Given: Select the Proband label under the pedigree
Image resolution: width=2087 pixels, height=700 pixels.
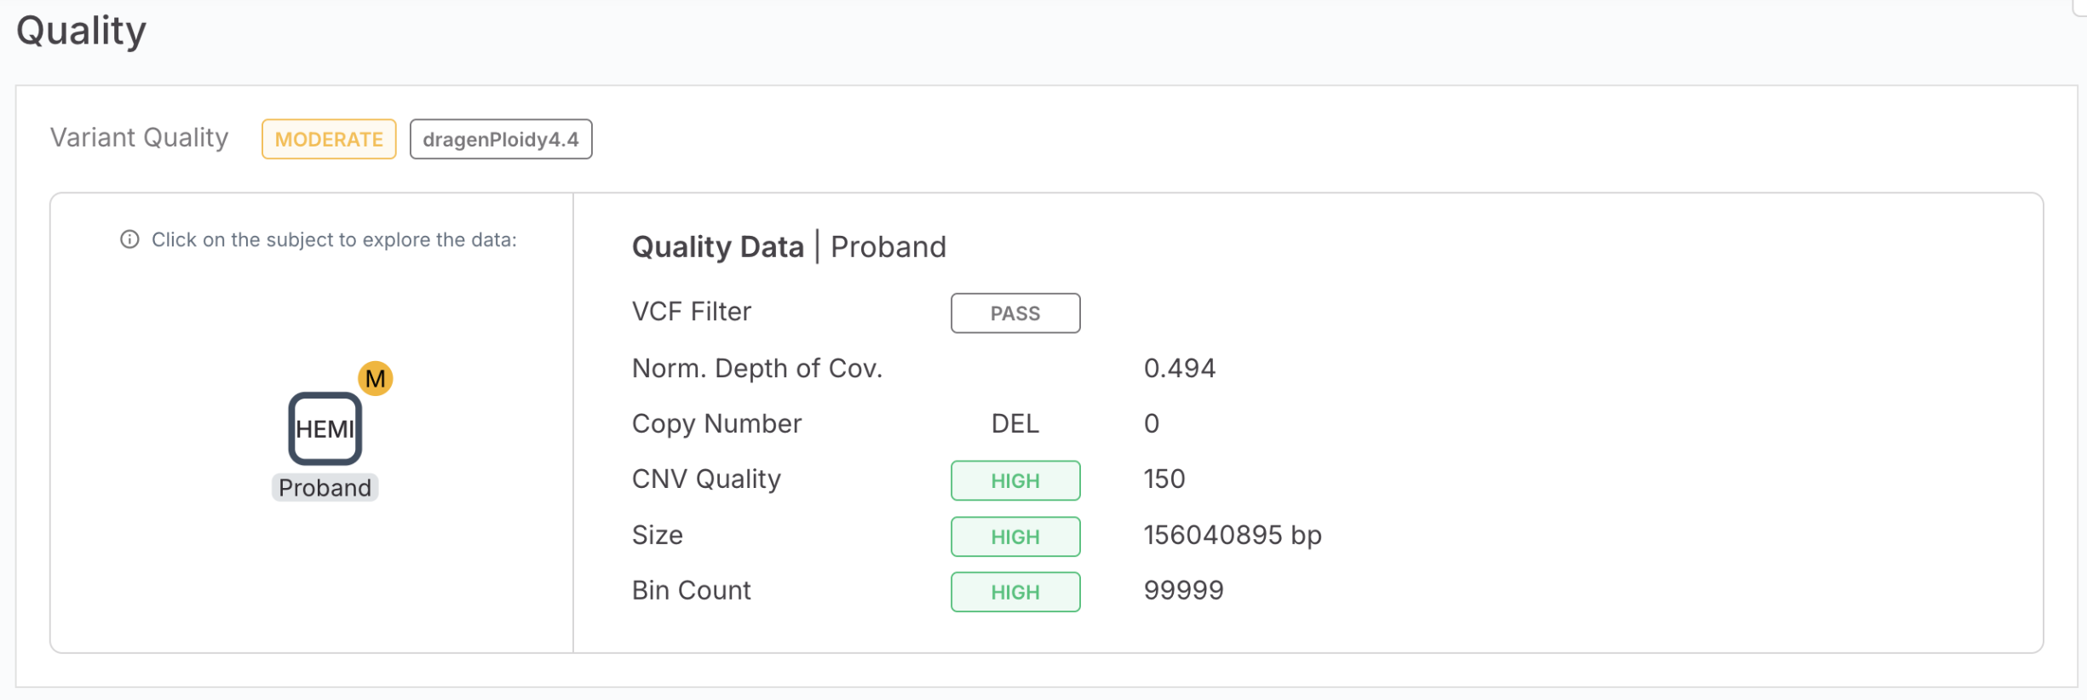Looking at the screenshot, I should (325, 488).
